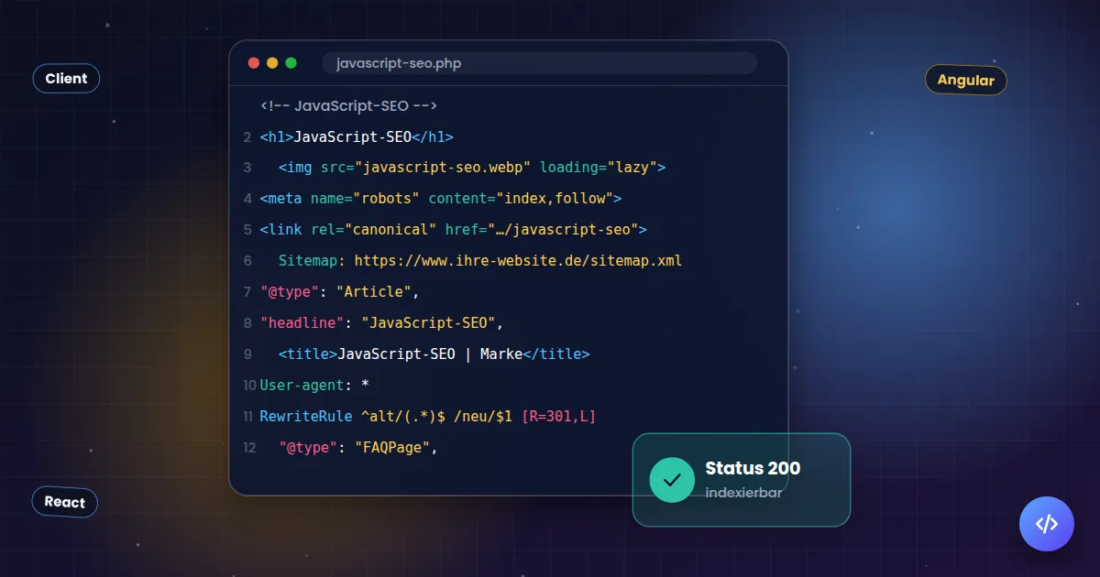This screenshot has height=577, width=1100.
Task: Click the User-agent: * line
Action: [x=314, y=386]
